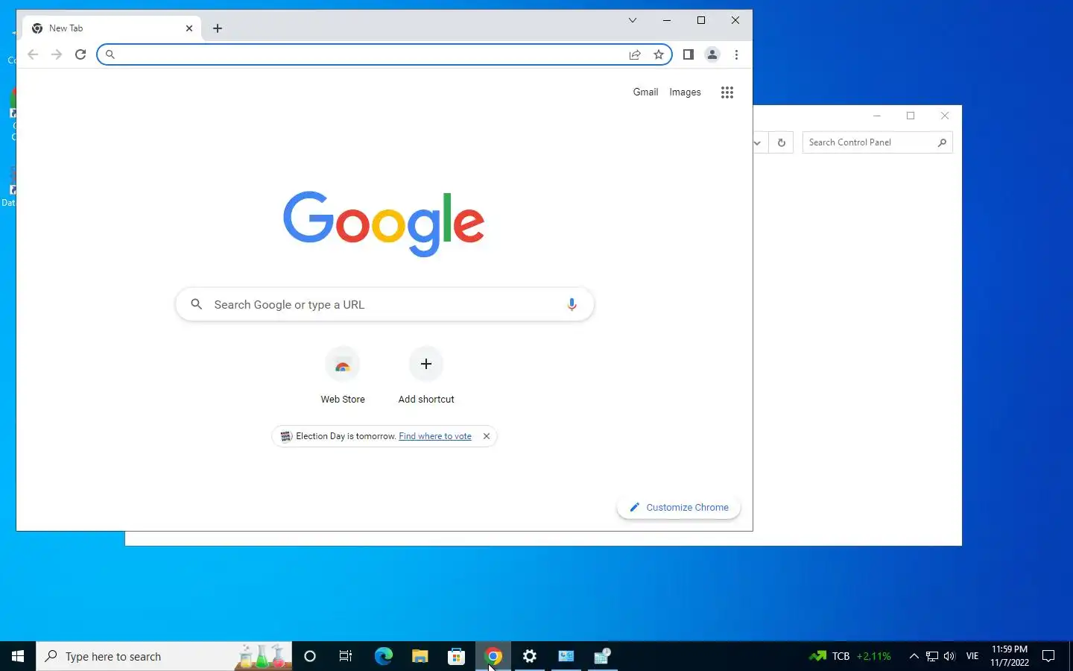Close the New Tab tab
The image size is (1073, 671).
tap(189, 28)
